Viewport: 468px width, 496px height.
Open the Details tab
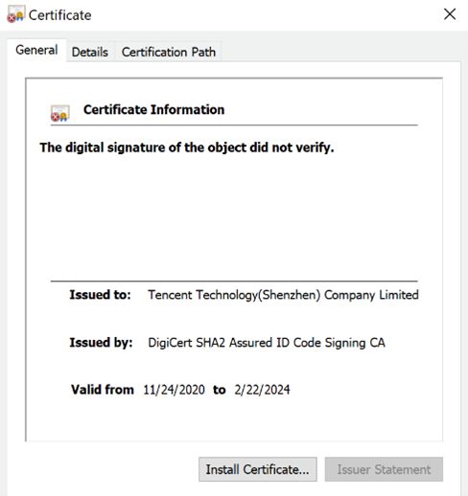pyautogui.click(x=90, y=52)
